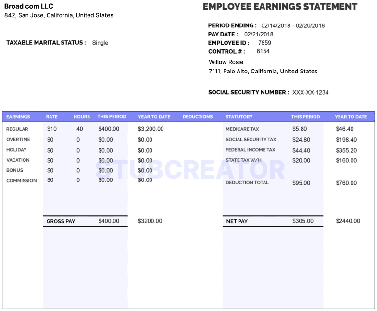Select the San Jose company address line
Screen dimensions: 377x311
(59, 15)
